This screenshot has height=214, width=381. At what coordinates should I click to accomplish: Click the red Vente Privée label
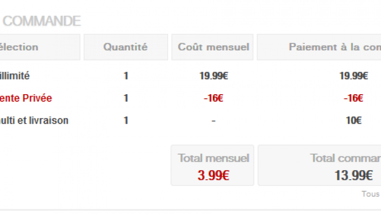click(26, 98)
